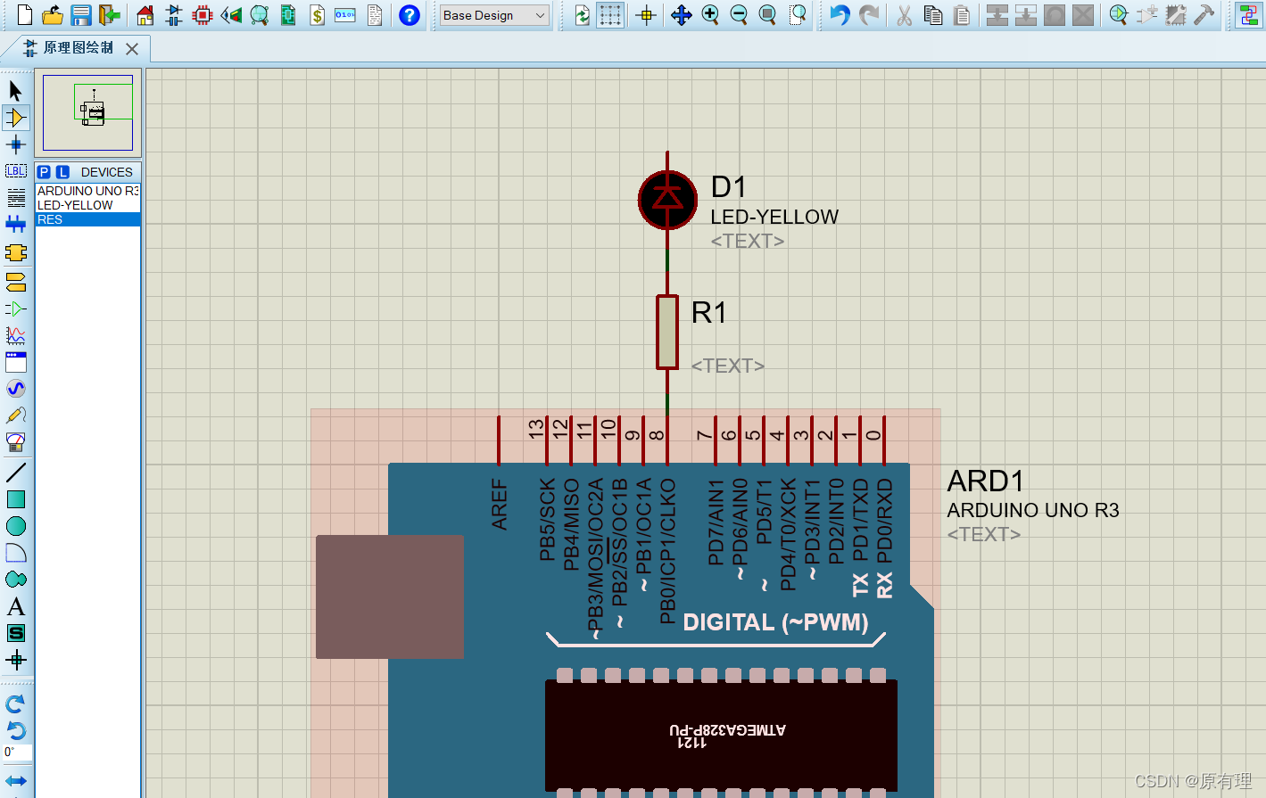Select 2D circle drawing tool
Image resolution: width=1266 pixels, height=798 pixels.
[16, 526]
